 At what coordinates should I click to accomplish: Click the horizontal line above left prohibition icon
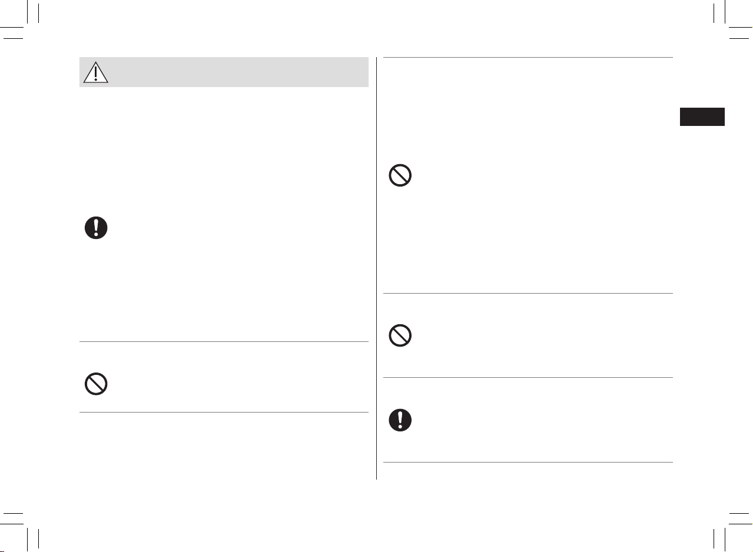coord(224,341)
